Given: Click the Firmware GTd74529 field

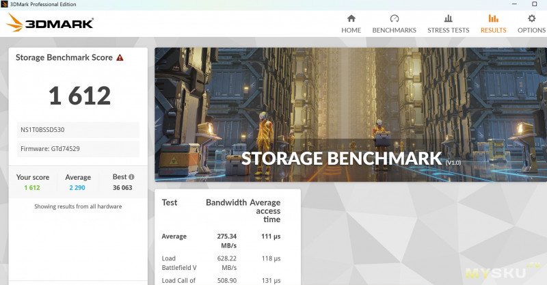Looking at the screenshot, I should pos(78,148).
